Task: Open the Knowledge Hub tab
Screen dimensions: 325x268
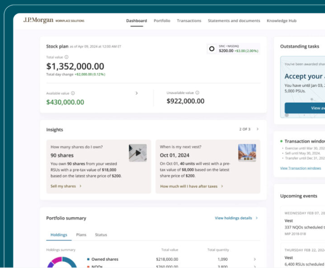Action: pyautogui.click(x=281, y=21)
